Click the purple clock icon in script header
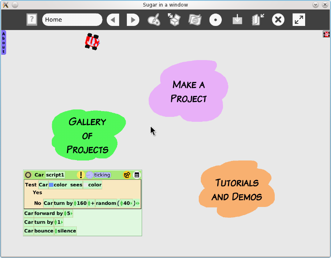This screenshot has width=331, height=258. coord(90,175)
